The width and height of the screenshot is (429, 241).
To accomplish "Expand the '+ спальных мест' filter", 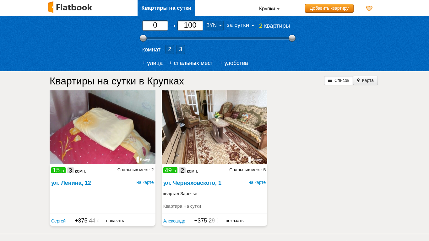I will click(x=191, y=63).
